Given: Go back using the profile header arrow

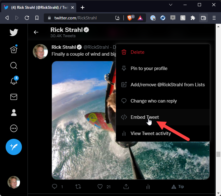Looking at the screenshot, I should click(36, 32).
